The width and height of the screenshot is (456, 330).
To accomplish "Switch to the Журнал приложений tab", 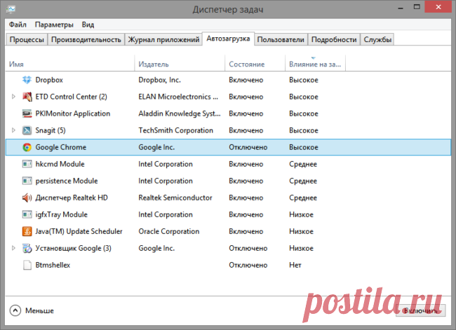I will point(163,39).
